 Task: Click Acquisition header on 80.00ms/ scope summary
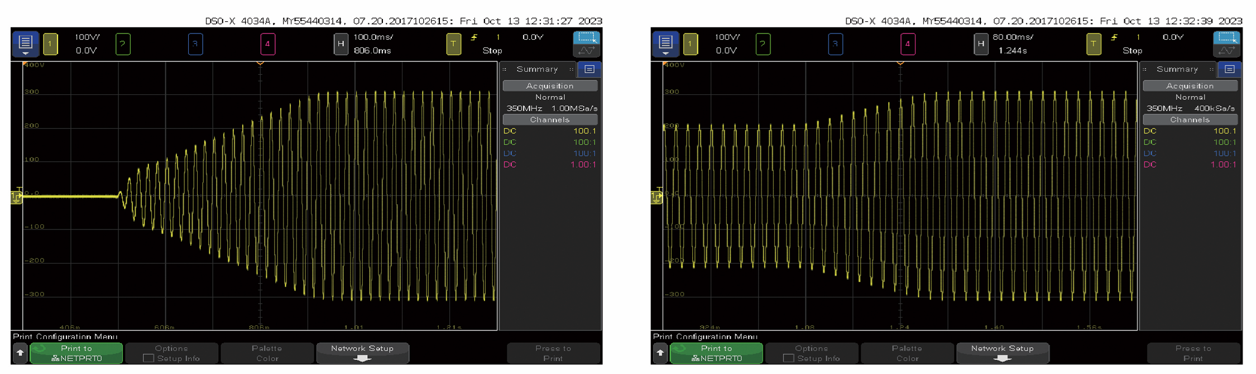(1190, 86)
